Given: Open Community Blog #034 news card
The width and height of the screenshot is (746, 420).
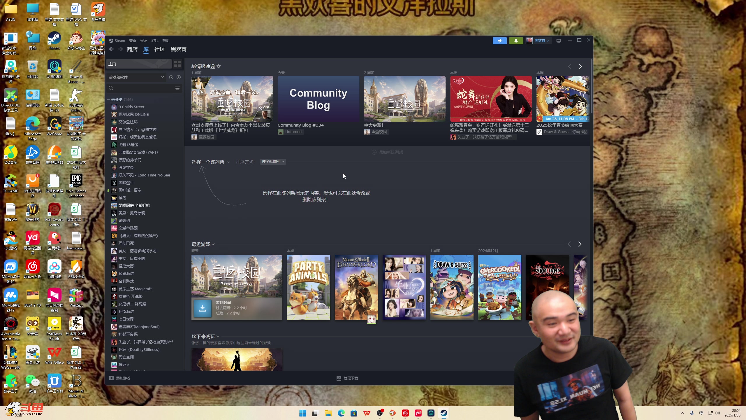Looking at the screenshot, I should click(318, 99).
